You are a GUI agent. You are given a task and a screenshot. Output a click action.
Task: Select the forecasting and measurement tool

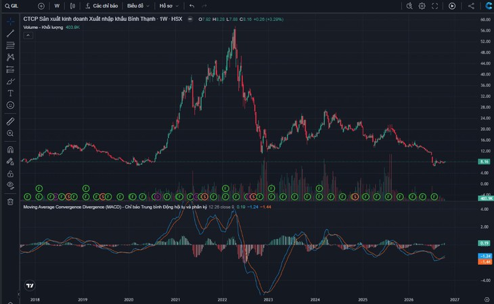(x=10, y=69)
